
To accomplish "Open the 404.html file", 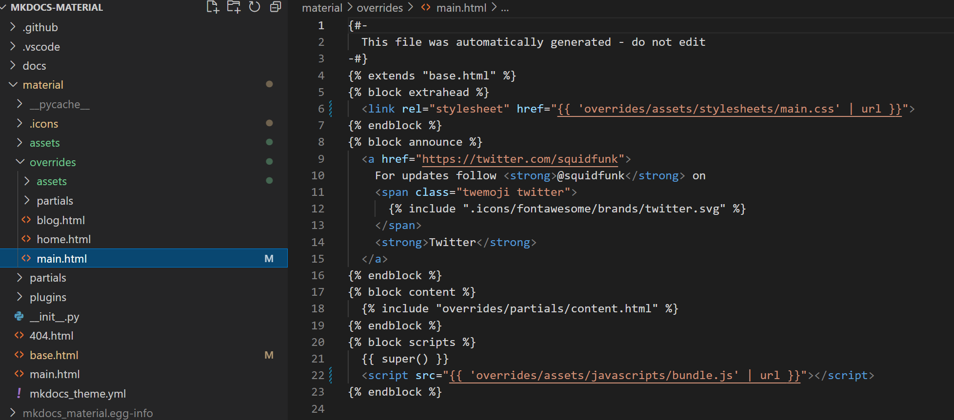I will (51, 336).
